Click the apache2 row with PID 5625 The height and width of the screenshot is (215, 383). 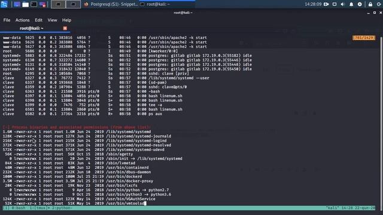point(105,38)
